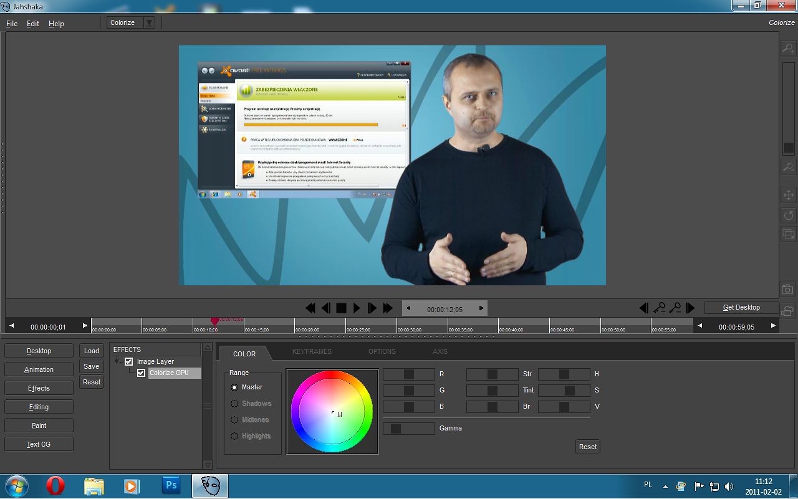The height and width of the screenshot is (499, 798).
Task: Click the Get Desktop button
Action: pos(741,307)
